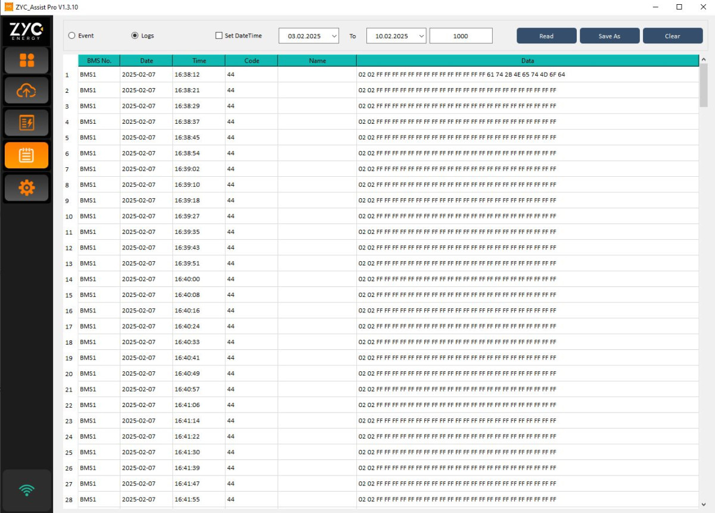Click the green Wi-Fi connection icon
Viewport: 715px width, 513px height.
pyautogui.click(x=26, y=490)
